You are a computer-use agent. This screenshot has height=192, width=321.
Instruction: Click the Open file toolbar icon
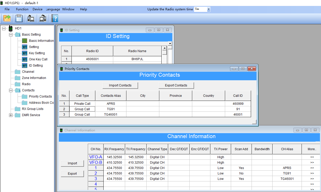click(x=7, y=18)
